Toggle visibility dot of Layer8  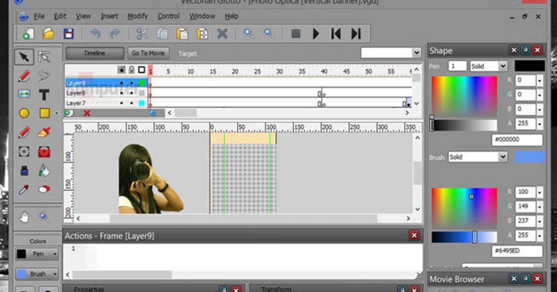pyautogui.click(x=122, y=93)
